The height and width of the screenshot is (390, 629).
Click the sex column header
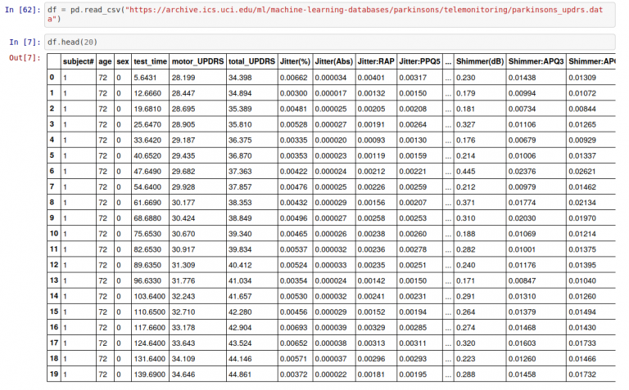tap(123, 61)
